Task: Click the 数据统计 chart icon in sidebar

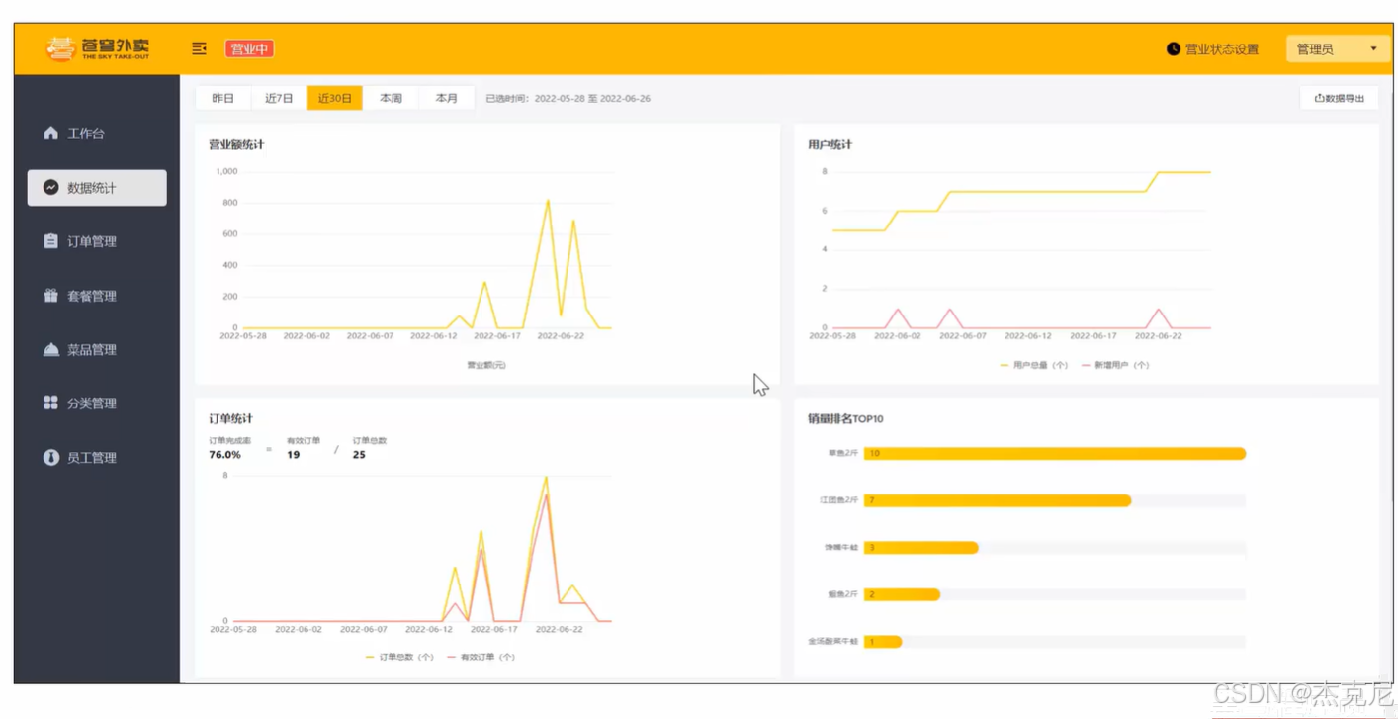Action: 50,187
